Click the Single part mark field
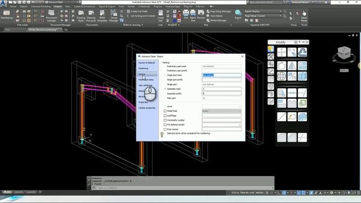Image resolution: width=361 pixels, height=203 pixels. coord(222,75)
